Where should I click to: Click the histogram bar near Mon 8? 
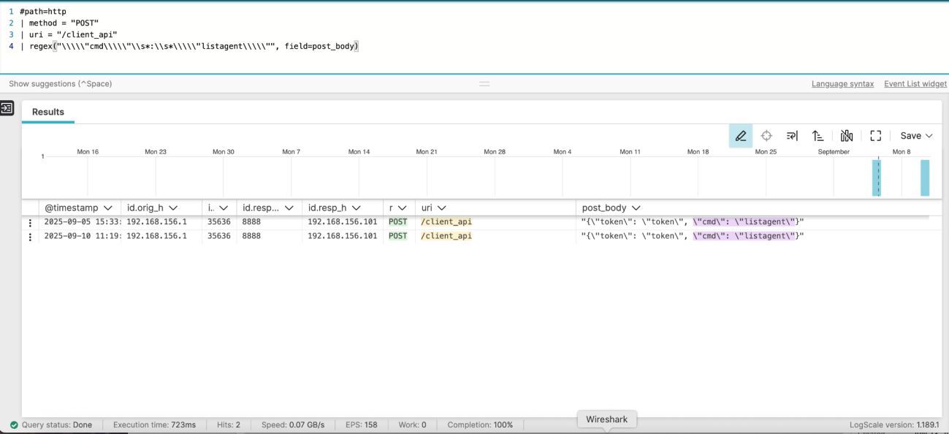click(x=925, y=178)
